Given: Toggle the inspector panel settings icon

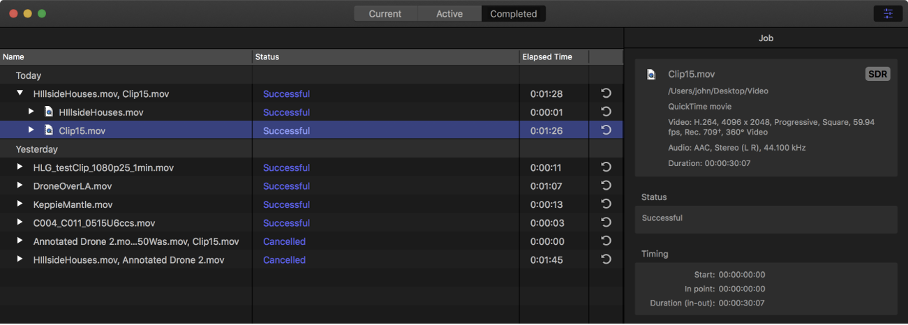Looking at the screenshot, I should [x=888, y=14].
